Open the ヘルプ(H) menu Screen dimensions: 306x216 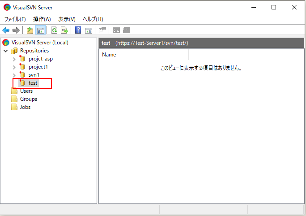click(x=93, y=19)
